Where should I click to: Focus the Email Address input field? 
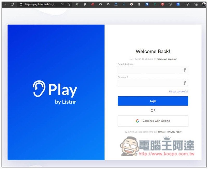[153, 70]
